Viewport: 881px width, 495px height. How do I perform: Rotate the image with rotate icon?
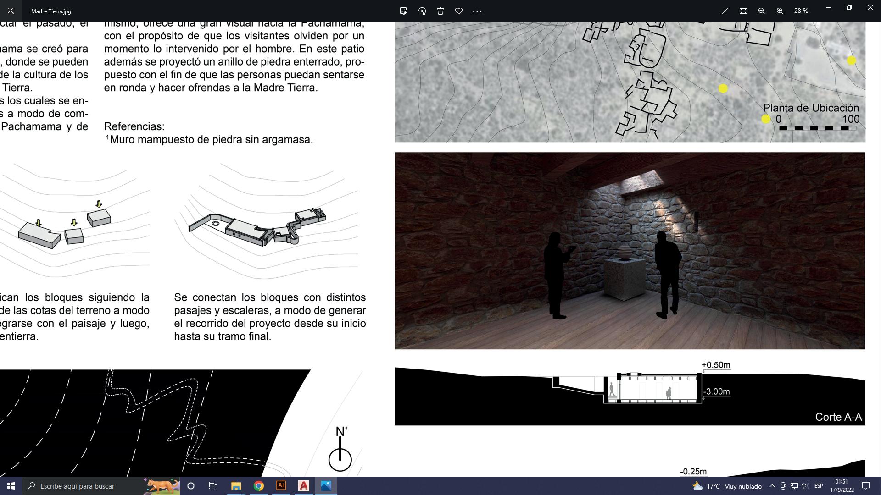tap(422, 11)
